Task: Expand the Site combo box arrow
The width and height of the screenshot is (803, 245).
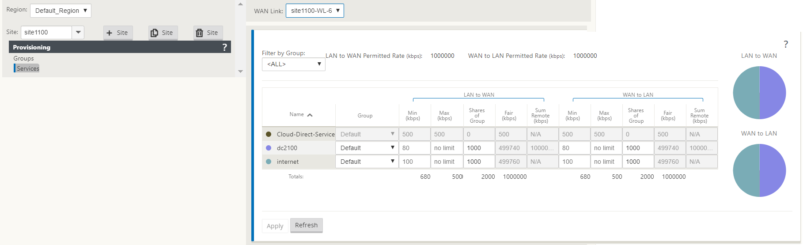Action: point(78,32)
